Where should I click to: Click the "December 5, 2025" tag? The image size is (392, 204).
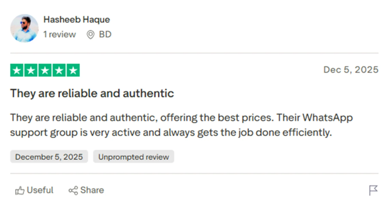point(49,157)
